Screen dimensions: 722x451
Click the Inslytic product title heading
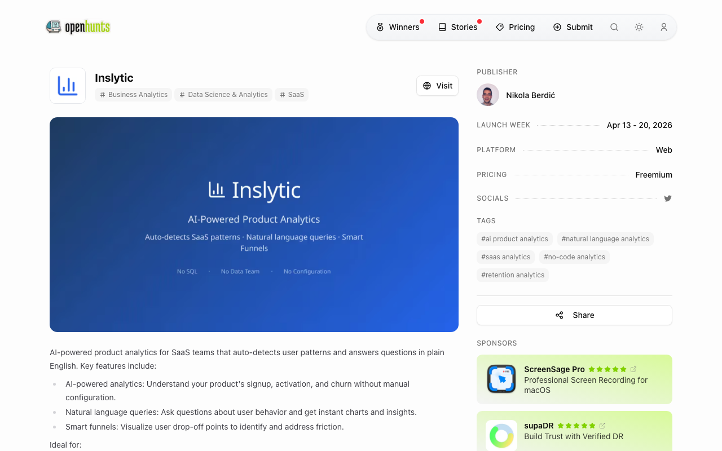pos(114,78)
